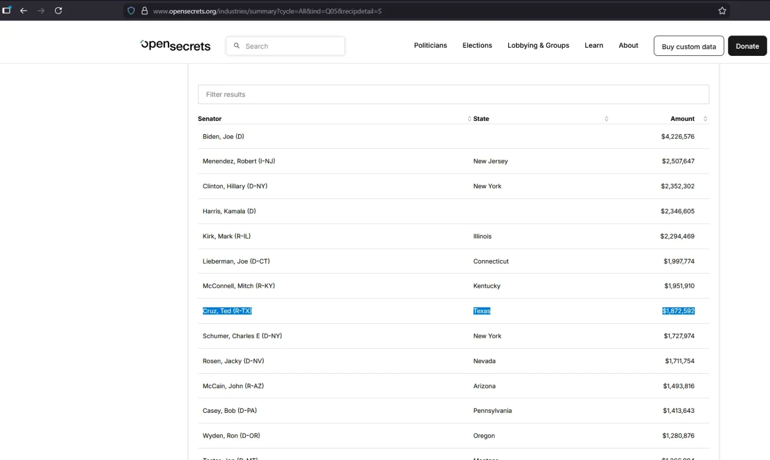Click Wyden, Ron (D-OR)
Image resolution: width=770 pixels, height=460 pixels.
point(231,436)
